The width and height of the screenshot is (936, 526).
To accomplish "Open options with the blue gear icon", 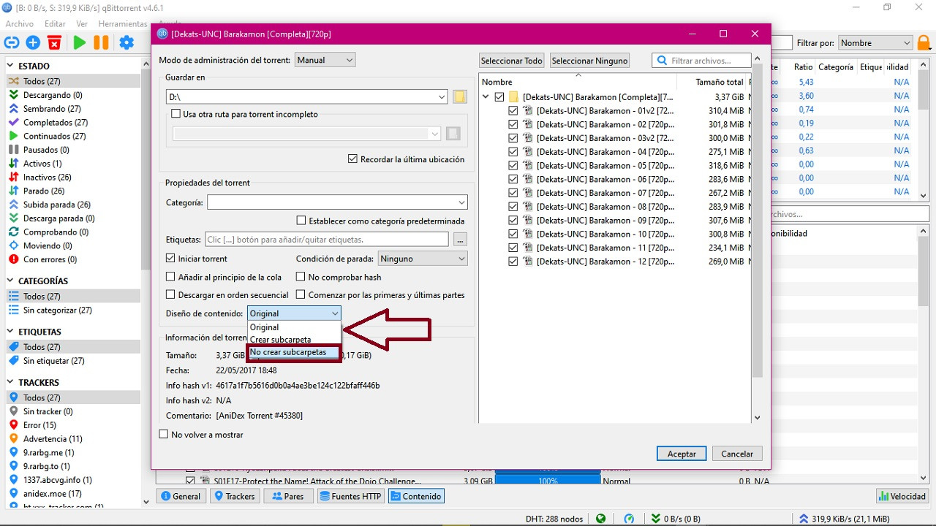I will pyautogui.click(x=127, y=43).
